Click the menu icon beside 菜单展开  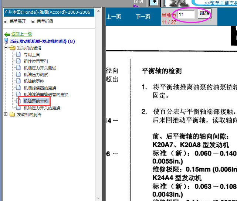point(6,21)
